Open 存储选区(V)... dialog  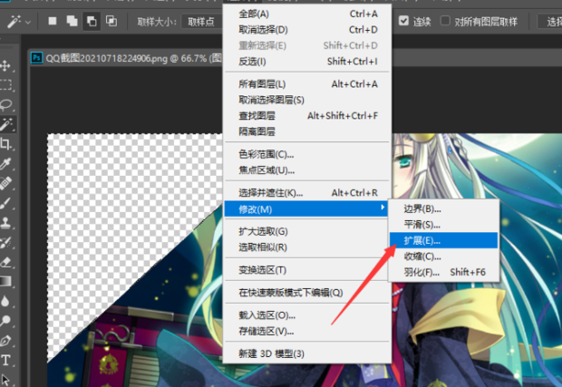[x=307, y=331]
